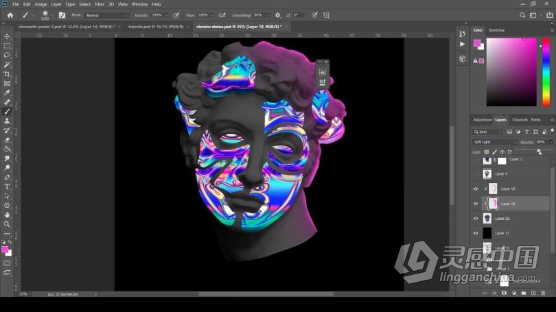The height and width of the screenshot is (312, 556).
Task: Switch to the Channels panel tab
Action: pyautogui.click(x=520, y=119)
